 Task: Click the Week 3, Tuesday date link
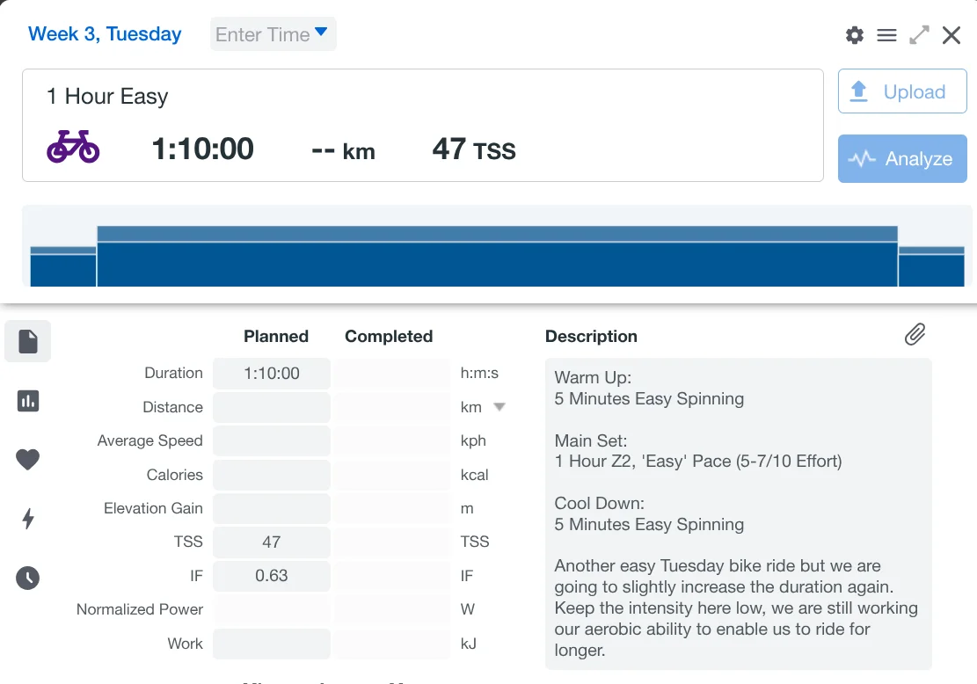click(105, 34)
